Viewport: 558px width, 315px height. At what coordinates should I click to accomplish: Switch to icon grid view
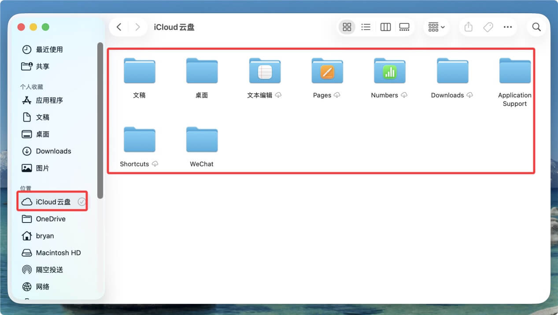tap(347, 27)
